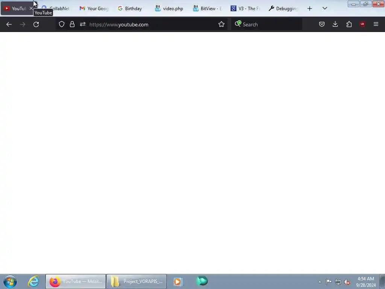Open the Firefox hamburger menu
Screen dimensions: 385x289
(376, 24)
